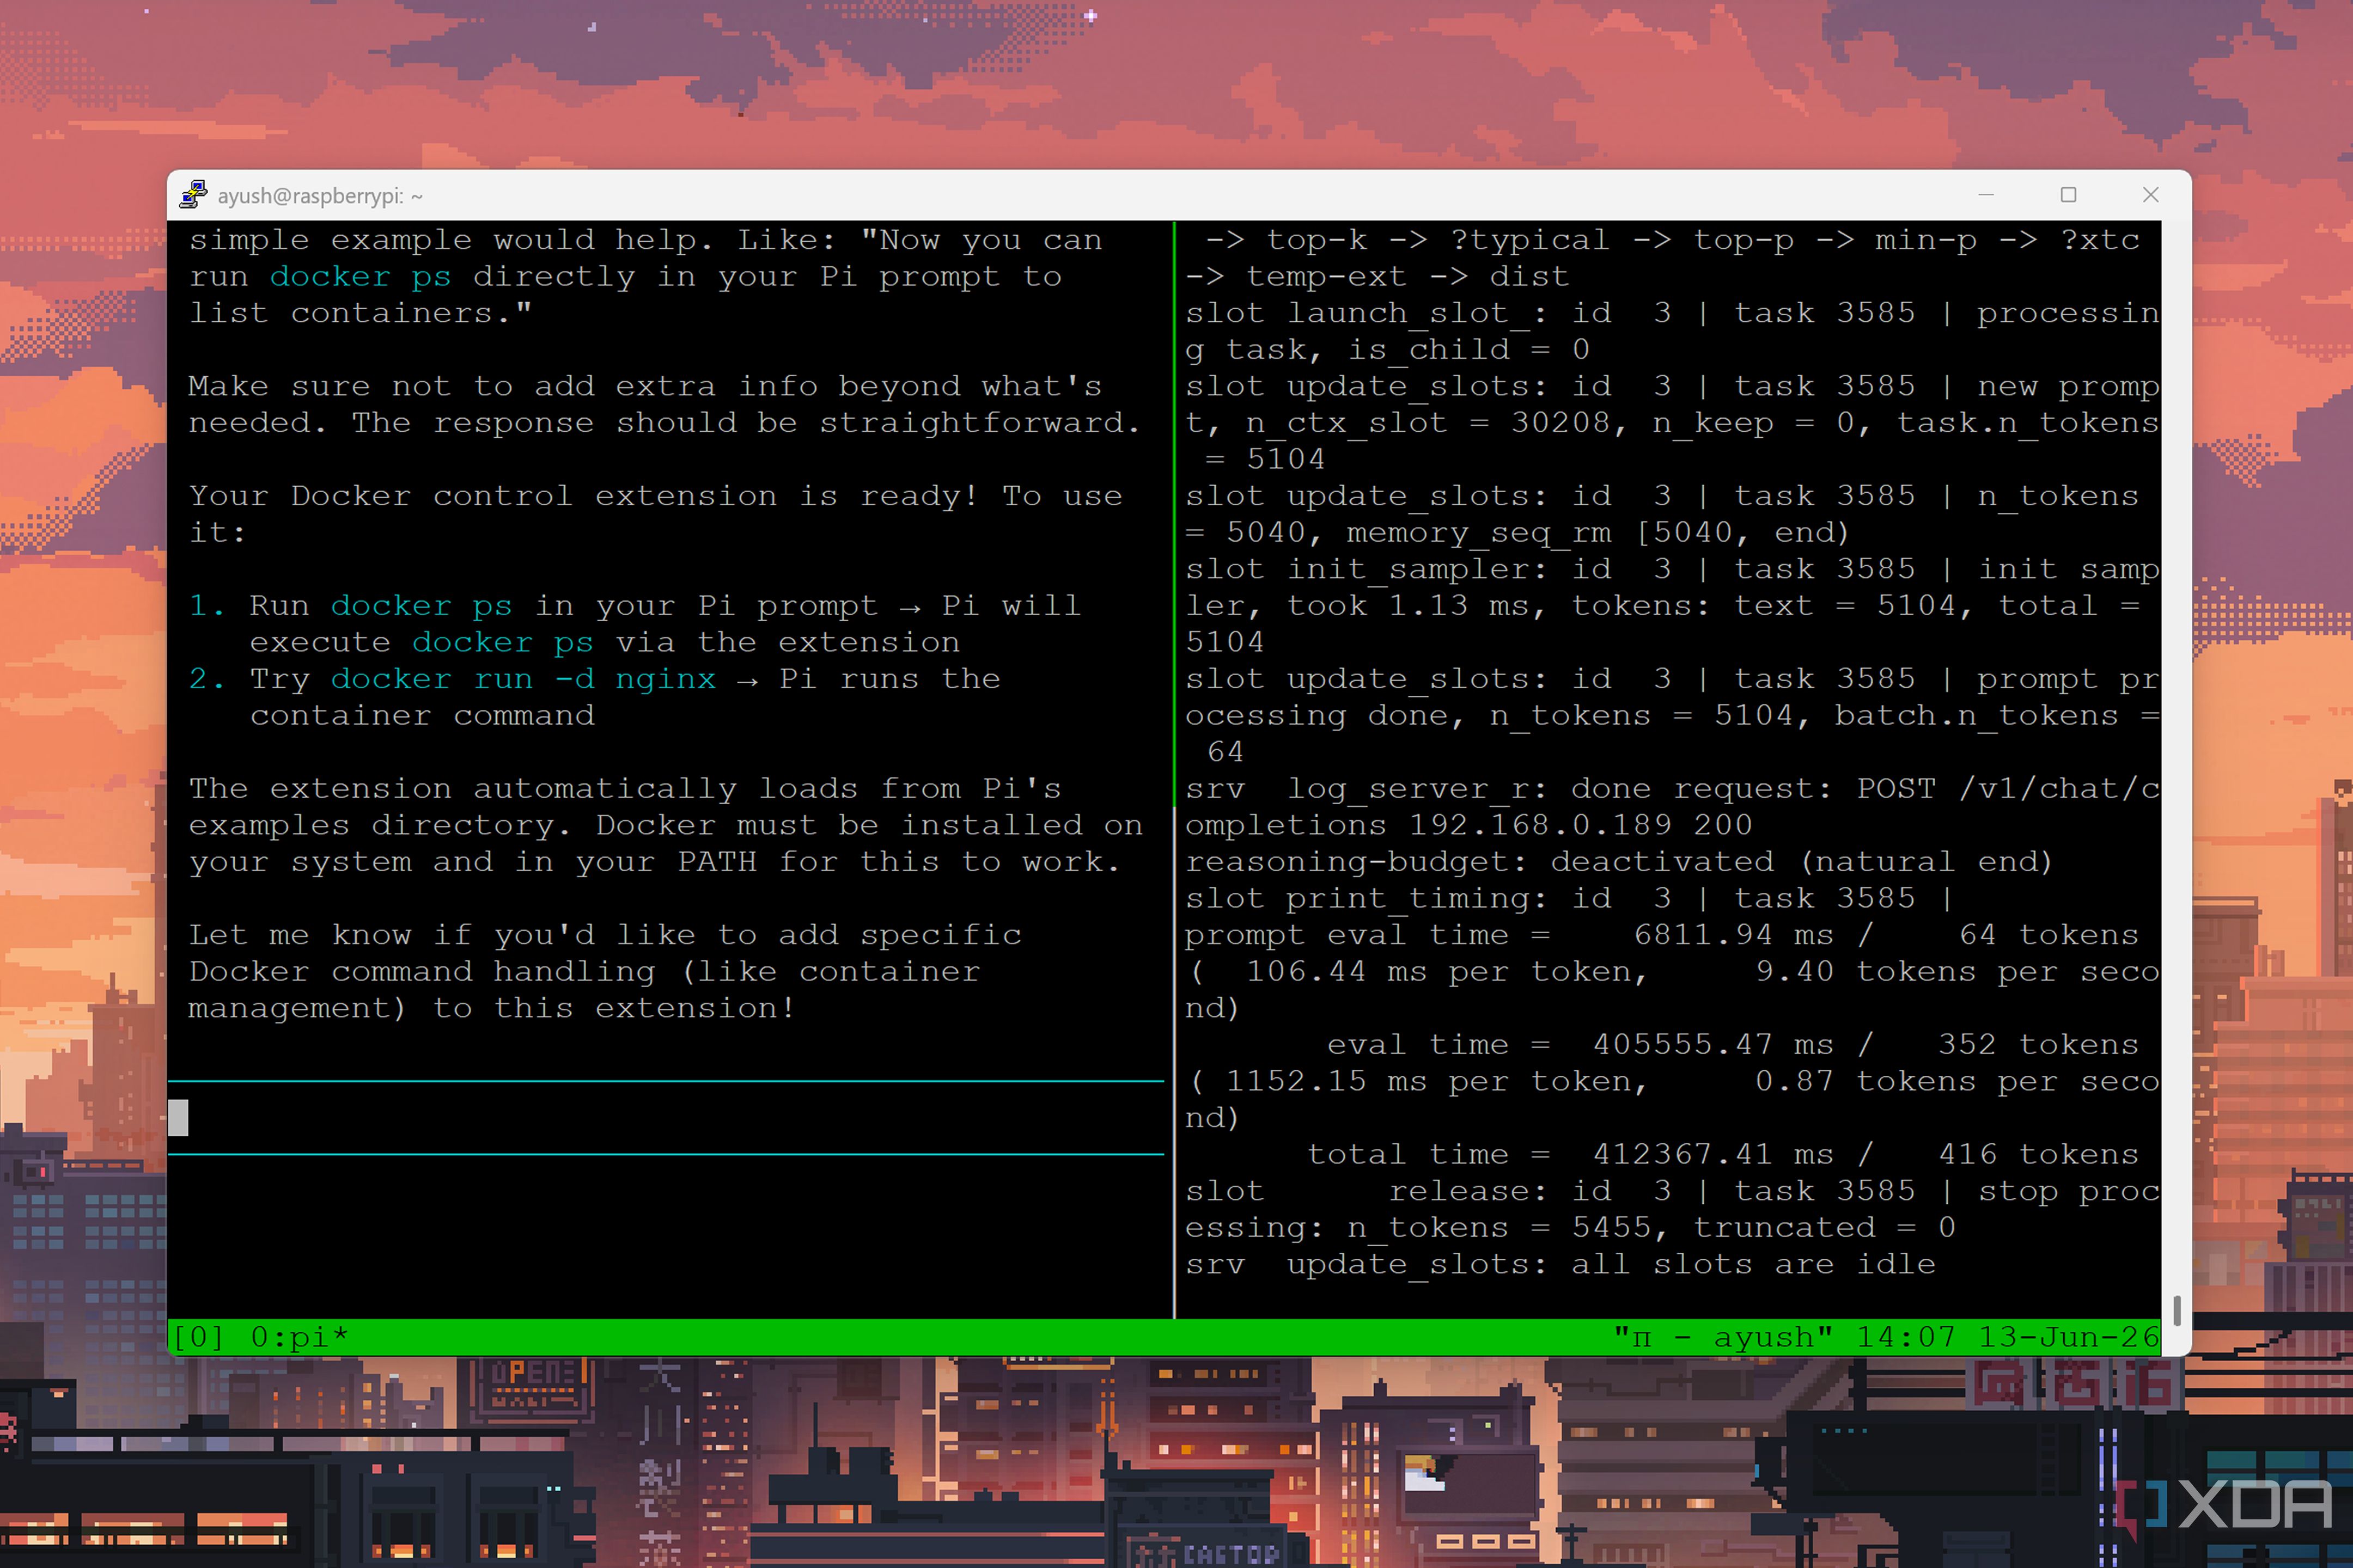Click the '412367.41 ms' total time value
This screenshot has height=1568, width=2353.
1712,1154
